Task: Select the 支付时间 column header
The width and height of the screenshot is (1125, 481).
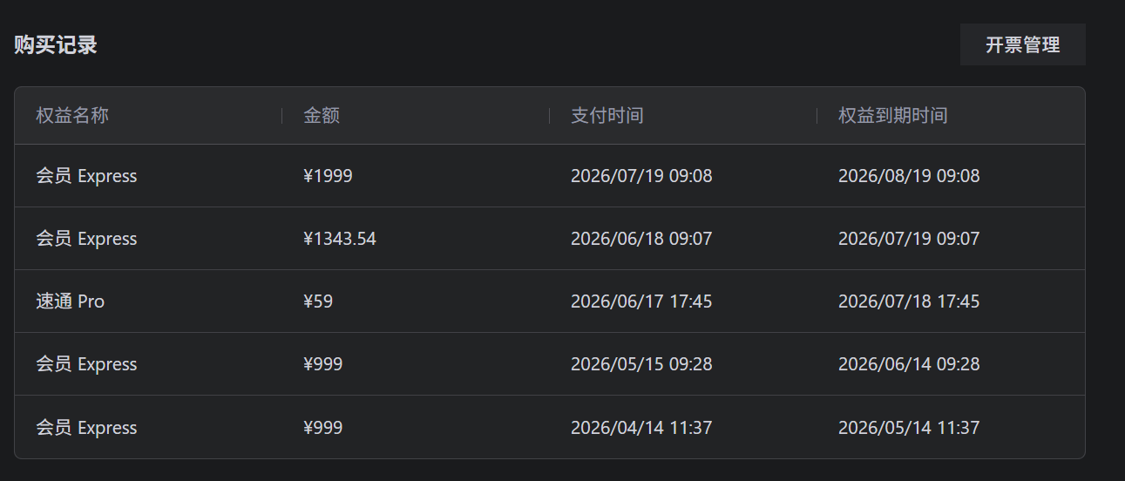Action: pyautogui.click(x=607, y=115)
